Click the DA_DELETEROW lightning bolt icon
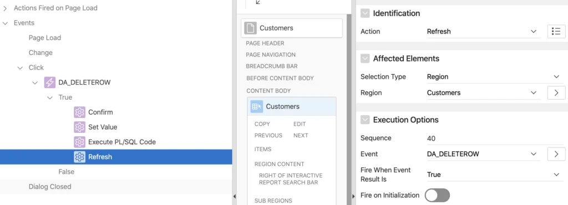 click(49, 83)
